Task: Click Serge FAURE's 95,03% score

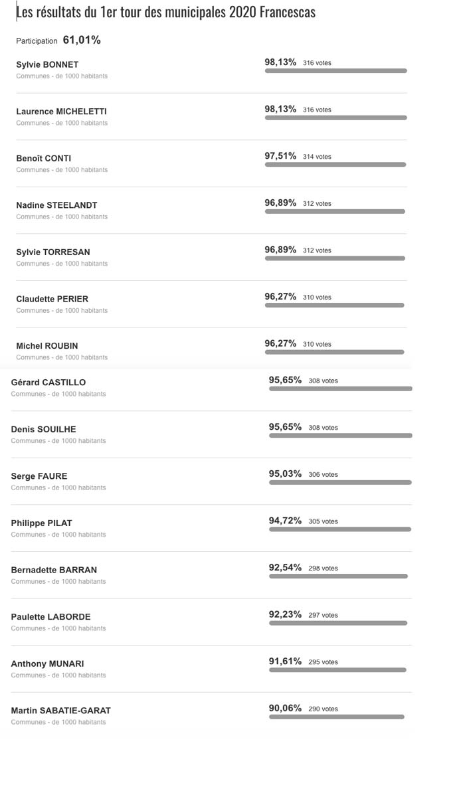Action: (285, 474)
